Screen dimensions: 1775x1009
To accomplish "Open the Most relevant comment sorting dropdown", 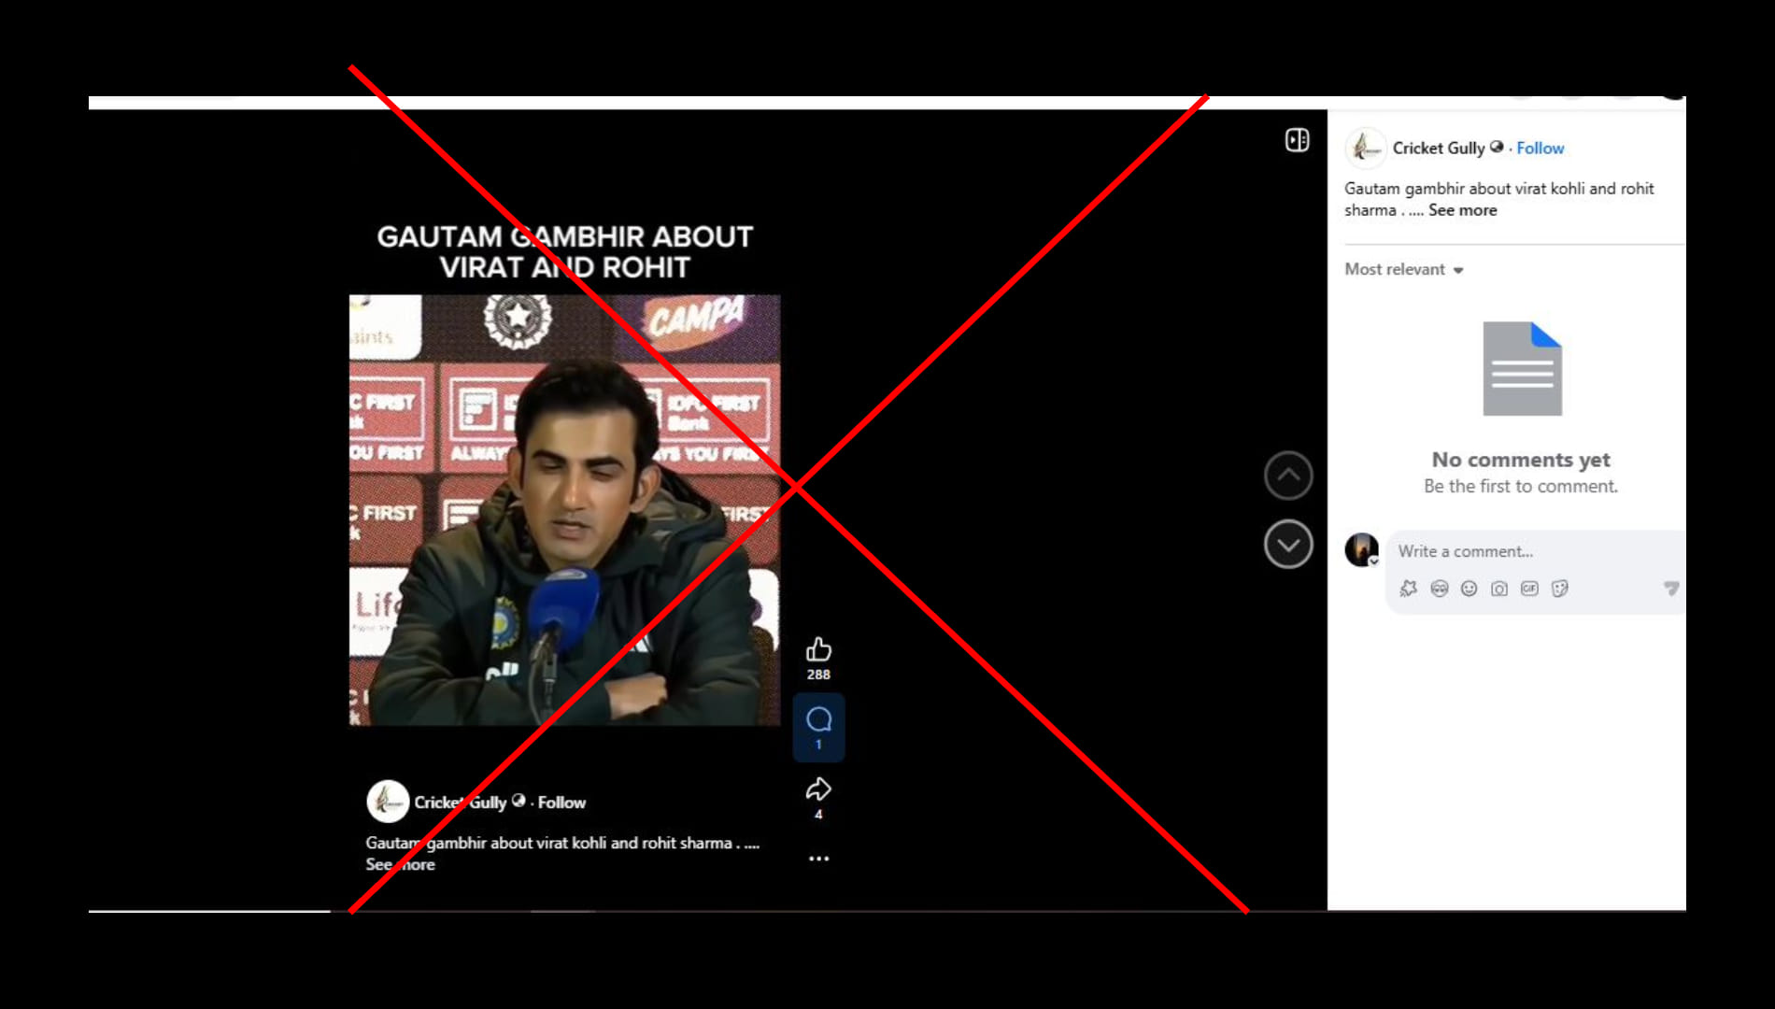I will pos(1403,270).
